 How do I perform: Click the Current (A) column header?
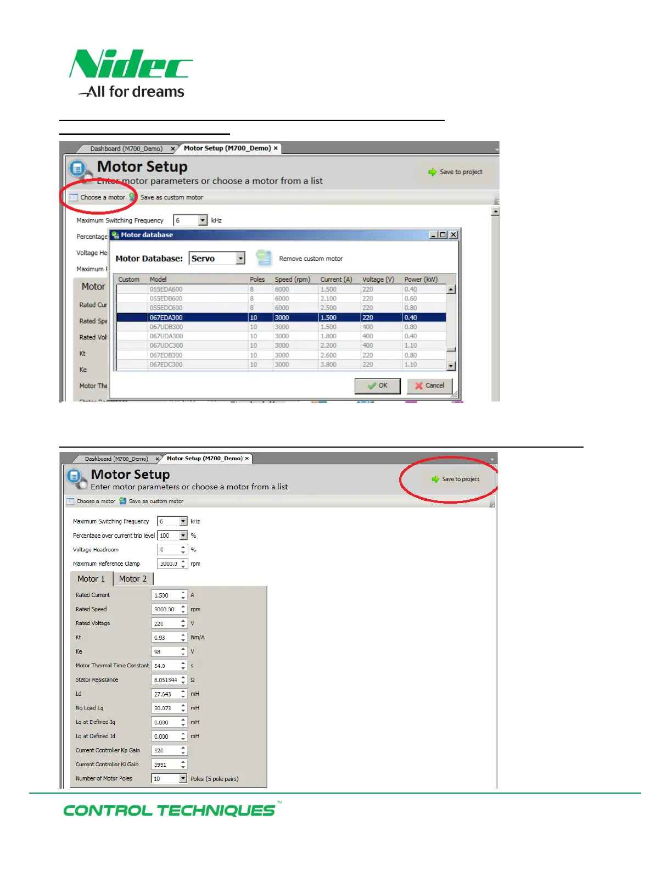[339, 279]
